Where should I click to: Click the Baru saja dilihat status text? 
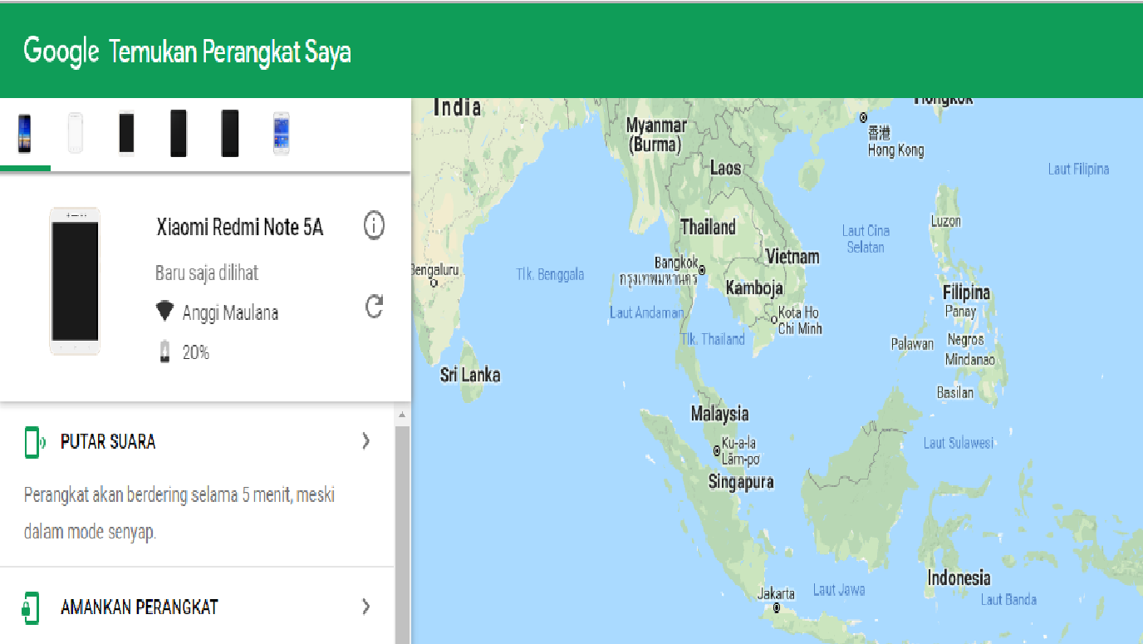pyautogui.click(x=207, y=273)
